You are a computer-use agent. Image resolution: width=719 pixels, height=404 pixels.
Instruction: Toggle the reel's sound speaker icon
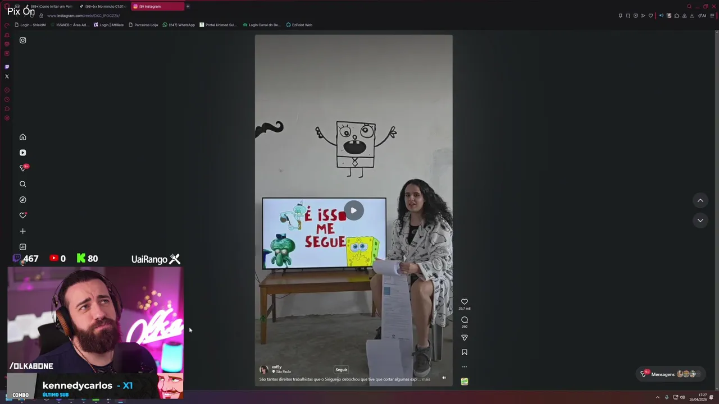tap(444, 378)
